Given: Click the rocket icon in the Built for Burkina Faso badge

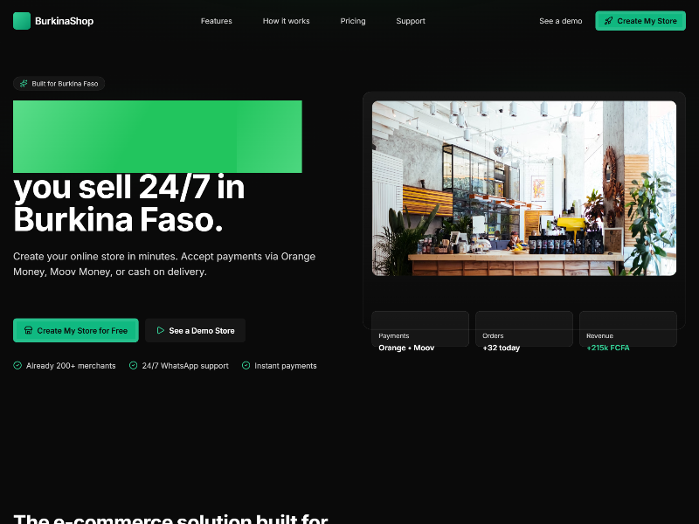Looking at the screenshot, I should pos(23,84).
